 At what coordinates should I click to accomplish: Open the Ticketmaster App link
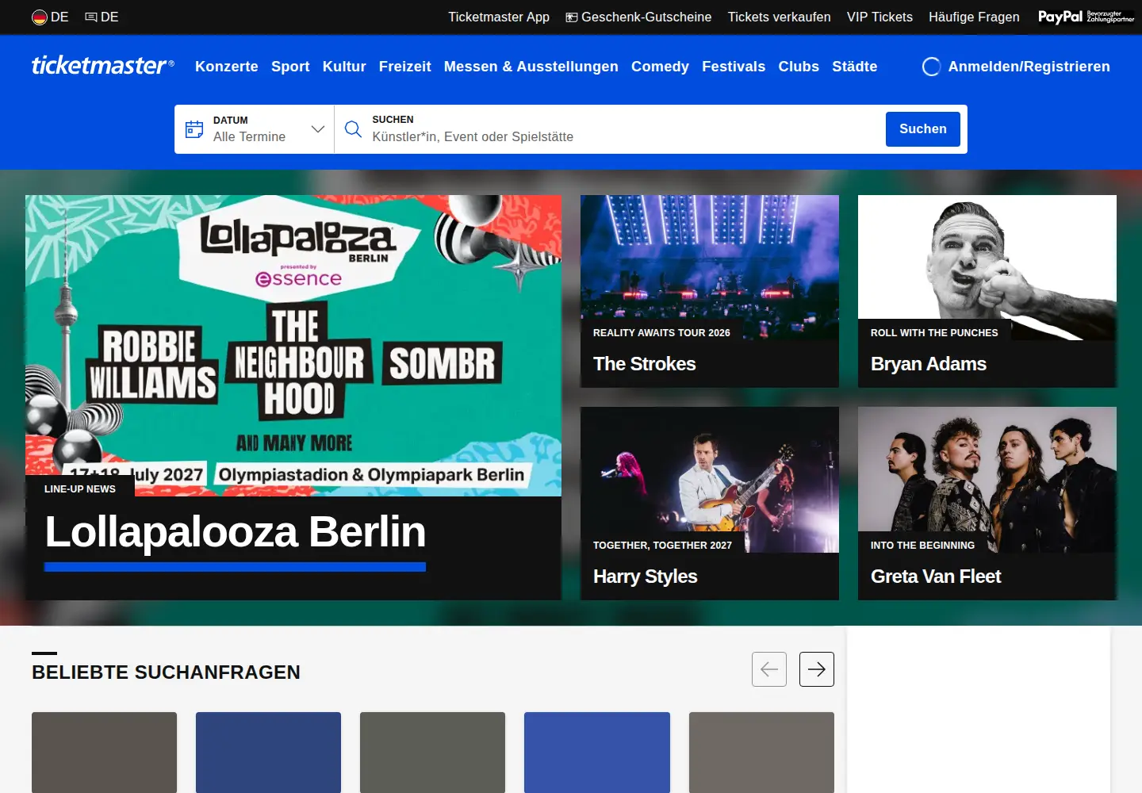coord(499,17)
